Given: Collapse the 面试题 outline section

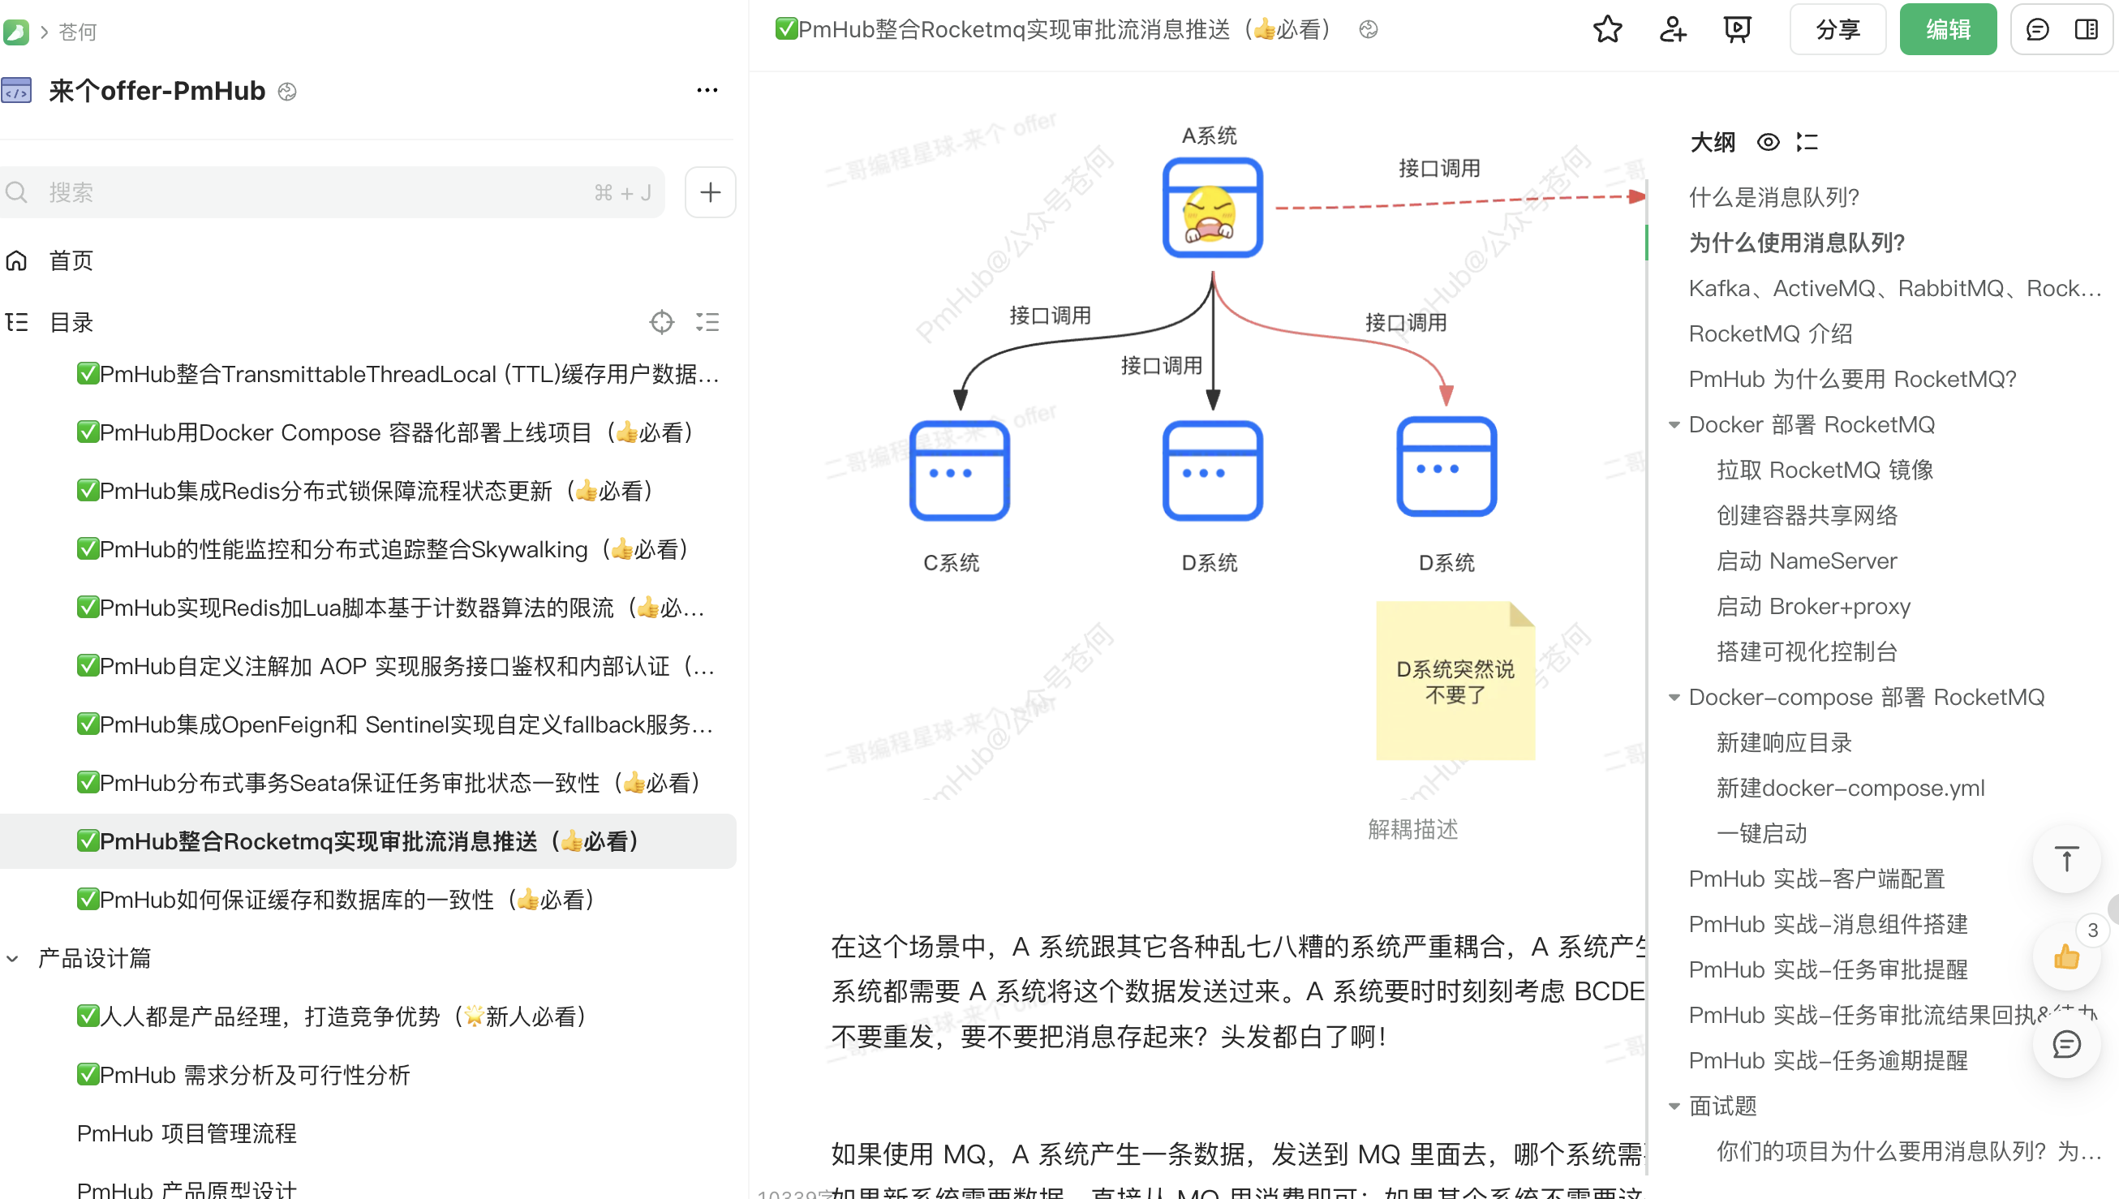Looking at the screenshot, I should click(1674, 1106).
